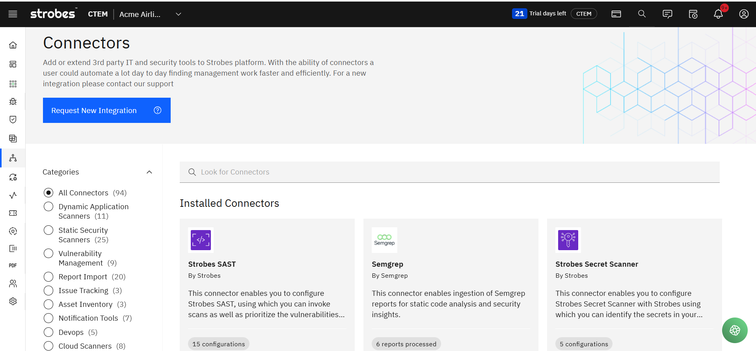Select Notification Tools radio option

point(48,318)
